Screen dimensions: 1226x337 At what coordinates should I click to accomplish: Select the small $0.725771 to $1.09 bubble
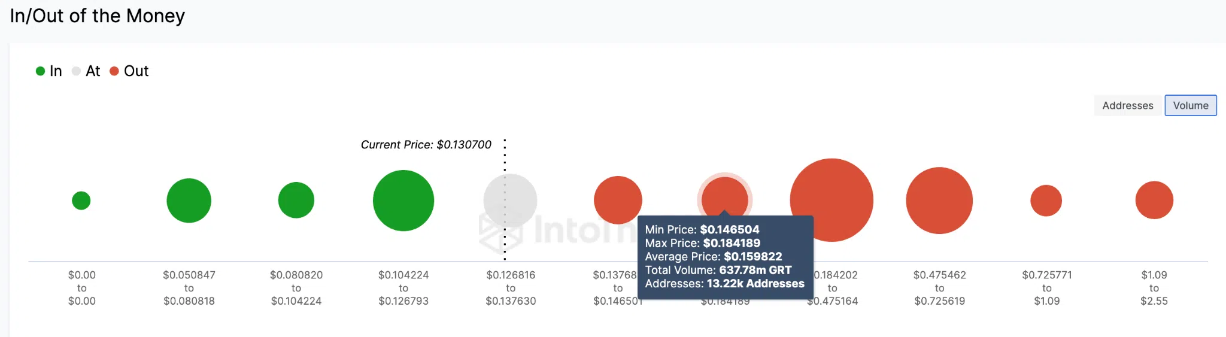(x=1046, y=201)
